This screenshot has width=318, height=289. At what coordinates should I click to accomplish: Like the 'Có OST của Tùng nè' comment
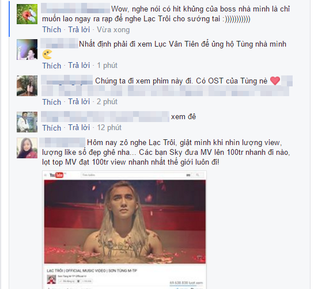pyautogui.click(x=52, y=102)
